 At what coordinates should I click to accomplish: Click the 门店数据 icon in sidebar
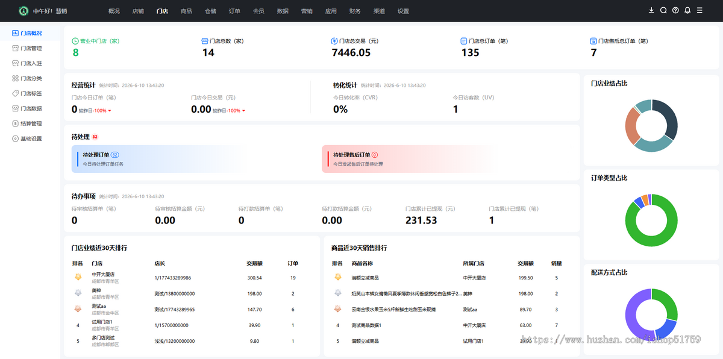point(15,108)
